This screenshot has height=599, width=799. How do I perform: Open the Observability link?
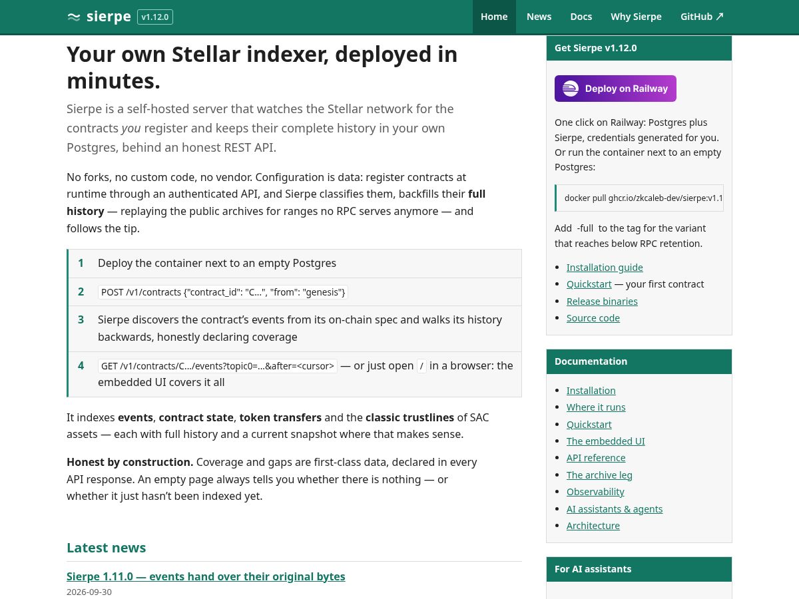(595, 492)
